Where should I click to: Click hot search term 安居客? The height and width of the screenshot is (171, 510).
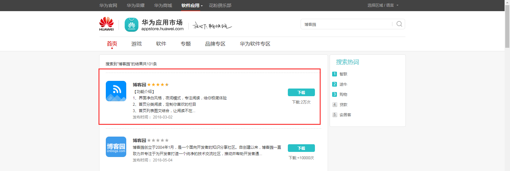(x=345, y=115)
